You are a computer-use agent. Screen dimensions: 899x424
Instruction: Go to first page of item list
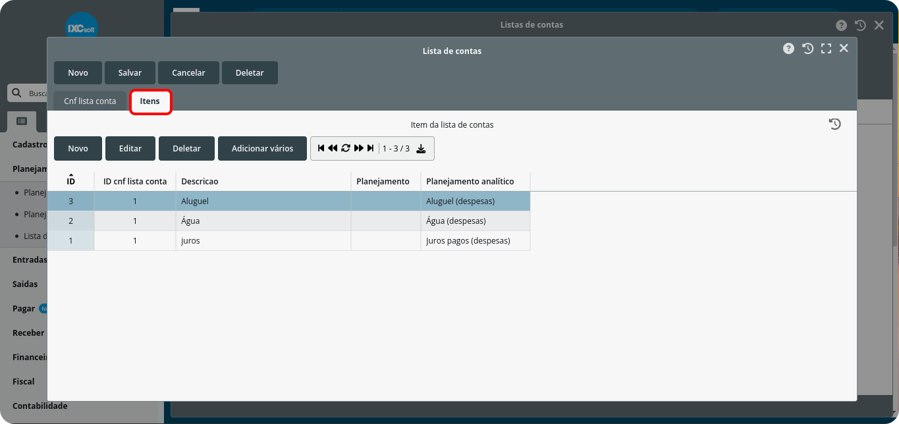coord(321,149)
